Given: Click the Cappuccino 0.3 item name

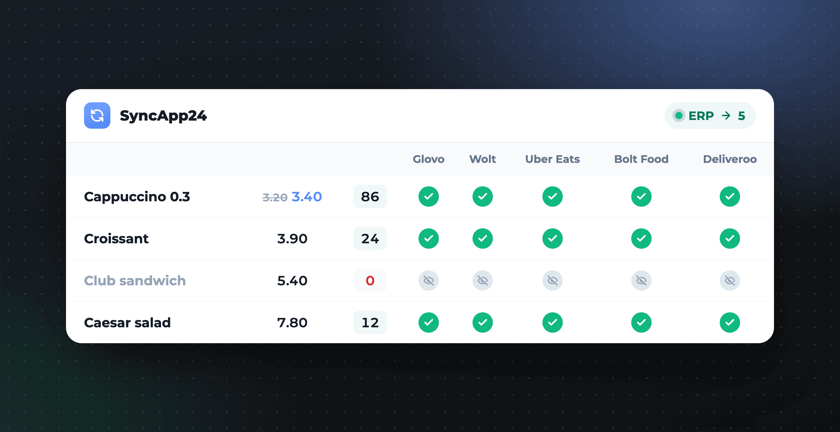Looking at the screenshot, I should [x=137, y=197].
